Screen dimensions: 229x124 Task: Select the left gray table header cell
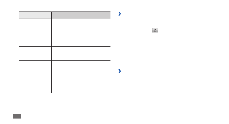35,15
